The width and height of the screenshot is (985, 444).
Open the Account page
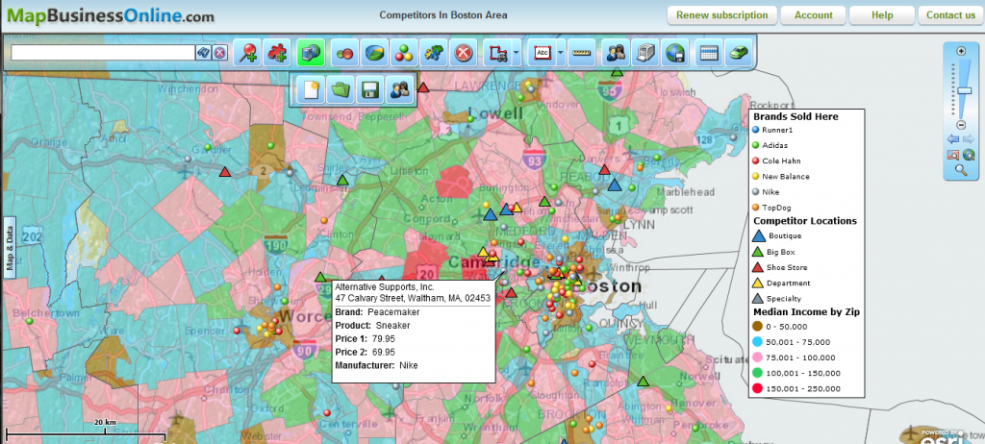tap(814, 15)
